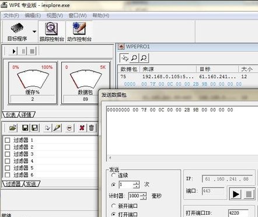This screenshot has height=217, width=258.
Task: Click the second magnifier icon in WPEPRO1
Action: tap(144, 58)
